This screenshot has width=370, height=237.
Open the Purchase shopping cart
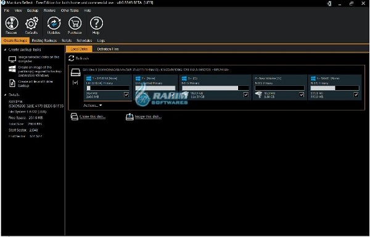(75, 26)
